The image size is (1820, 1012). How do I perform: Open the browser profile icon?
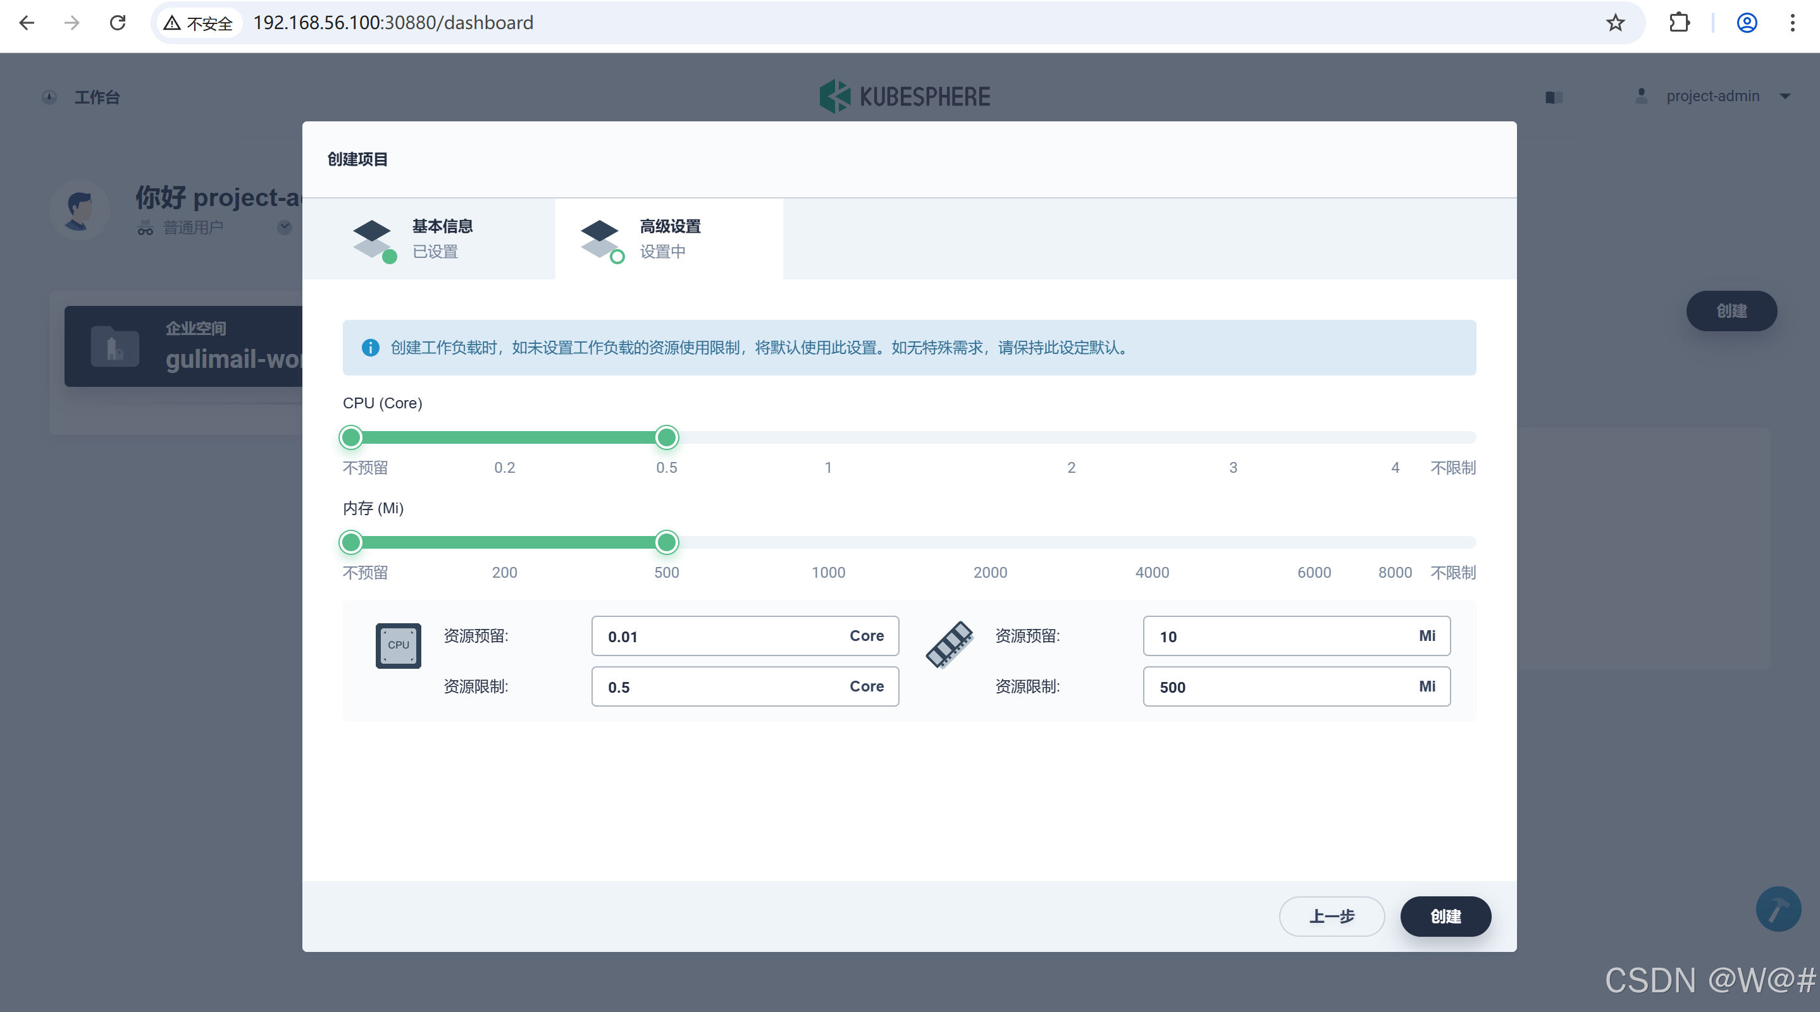pyautogui.click(x=1747, y=23)
